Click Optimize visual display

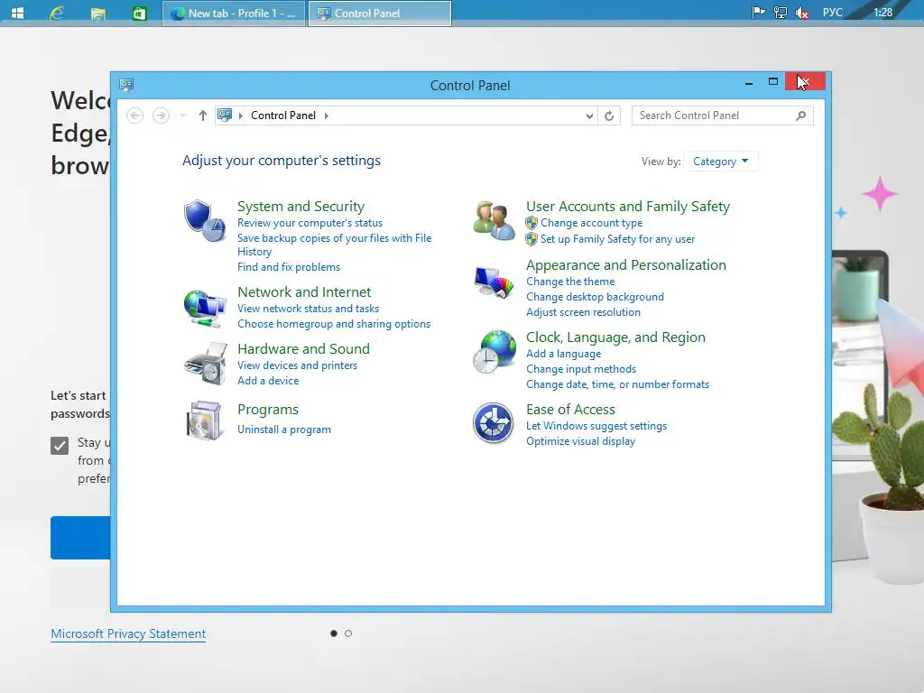580,440
